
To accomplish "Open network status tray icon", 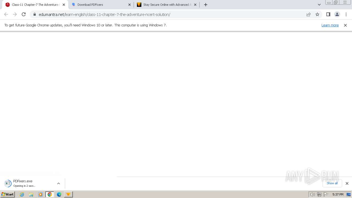I will [x=319, y=194].
